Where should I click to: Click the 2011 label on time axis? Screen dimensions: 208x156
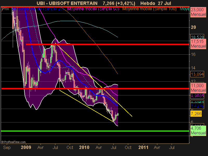pyautogui.click(x=143, y=147)
